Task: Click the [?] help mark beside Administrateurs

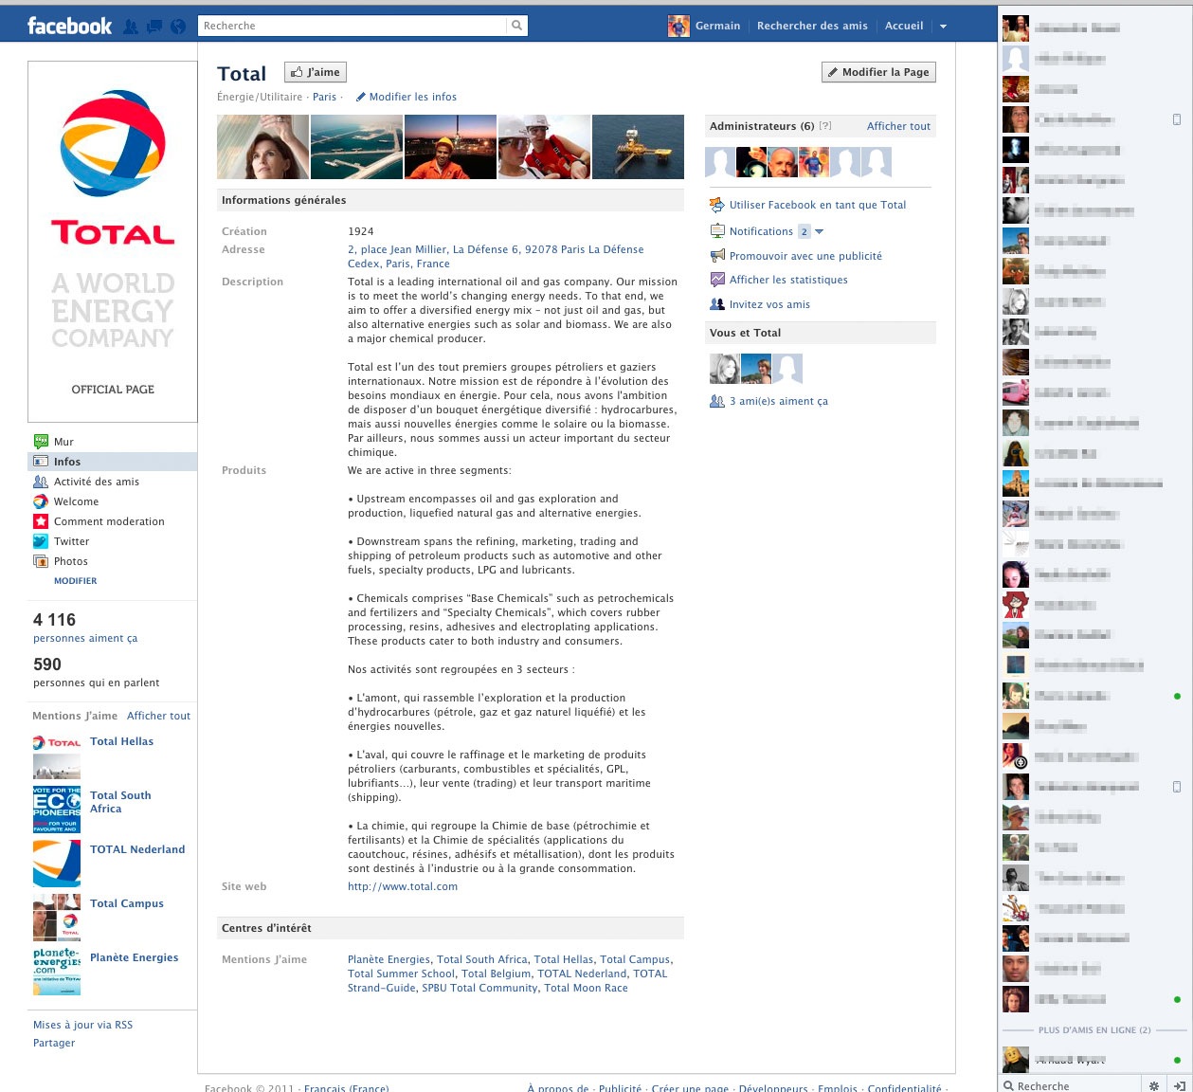Action: 825,126
